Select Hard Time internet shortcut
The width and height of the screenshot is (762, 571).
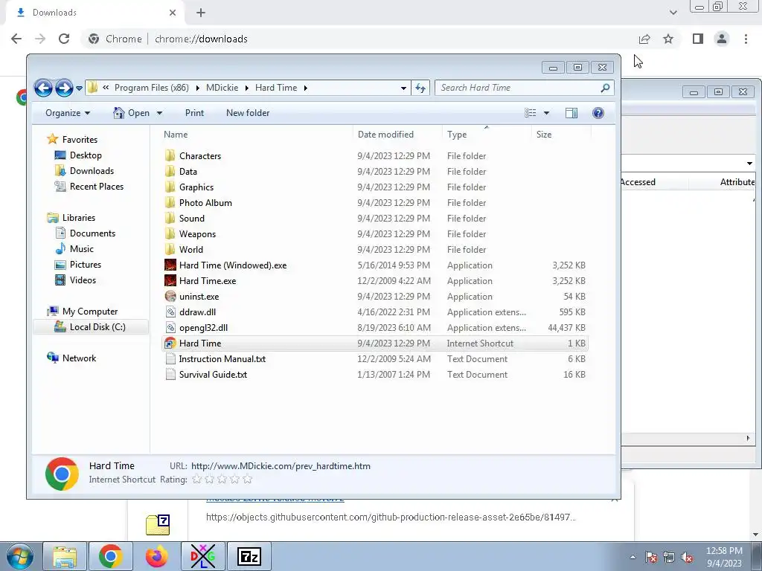[375, 343]
